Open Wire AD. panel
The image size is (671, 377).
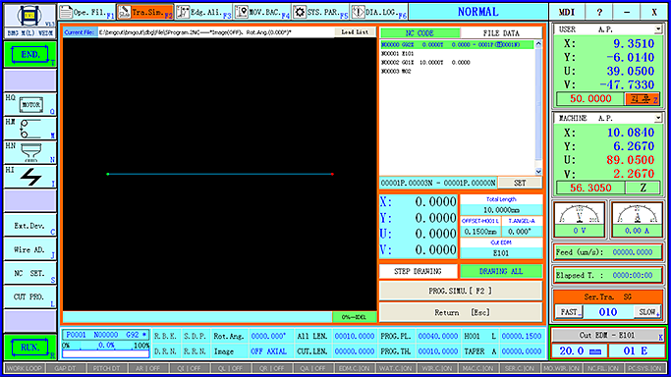pos(29,249)
